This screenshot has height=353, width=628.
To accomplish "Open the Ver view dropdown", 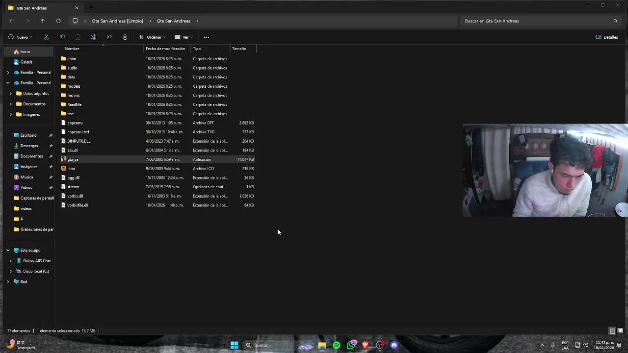I will point(184,37).
